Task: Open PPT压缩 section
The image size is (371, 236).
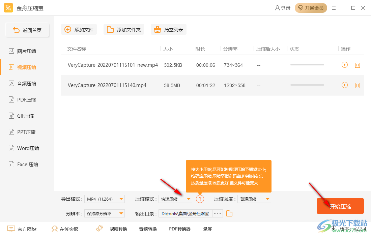Action: pyautogui.click(x=22, y=132)
